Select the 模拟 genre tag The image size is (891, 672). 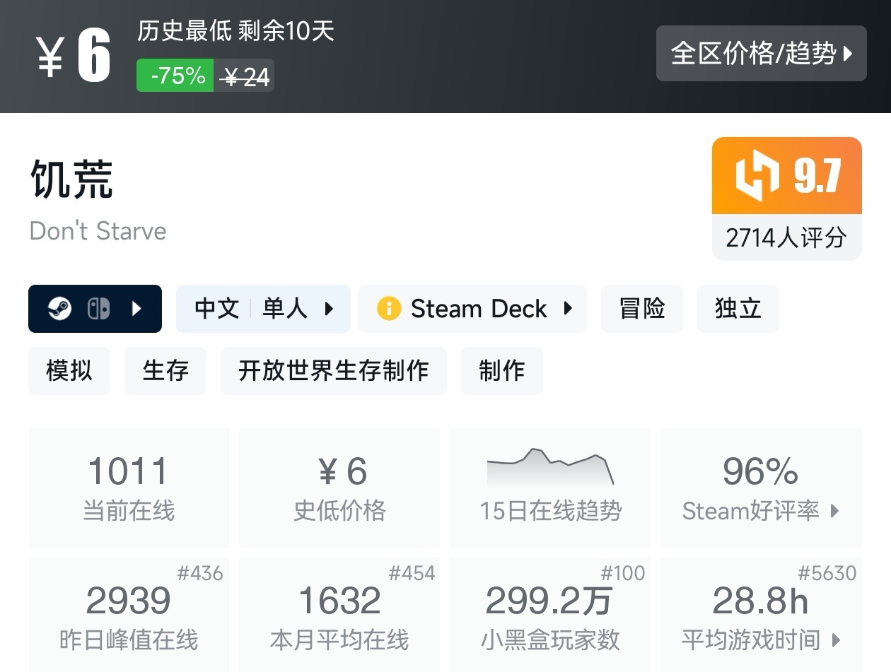tap(69, 371)
